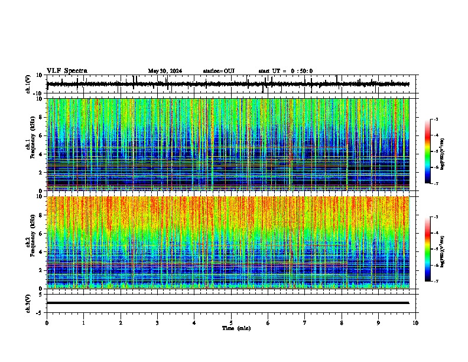The width and height of the screenshot is (468, 362).
Task: Click the "8" kHz tick on ch.1 frequency axis
Action: [41, 117]
